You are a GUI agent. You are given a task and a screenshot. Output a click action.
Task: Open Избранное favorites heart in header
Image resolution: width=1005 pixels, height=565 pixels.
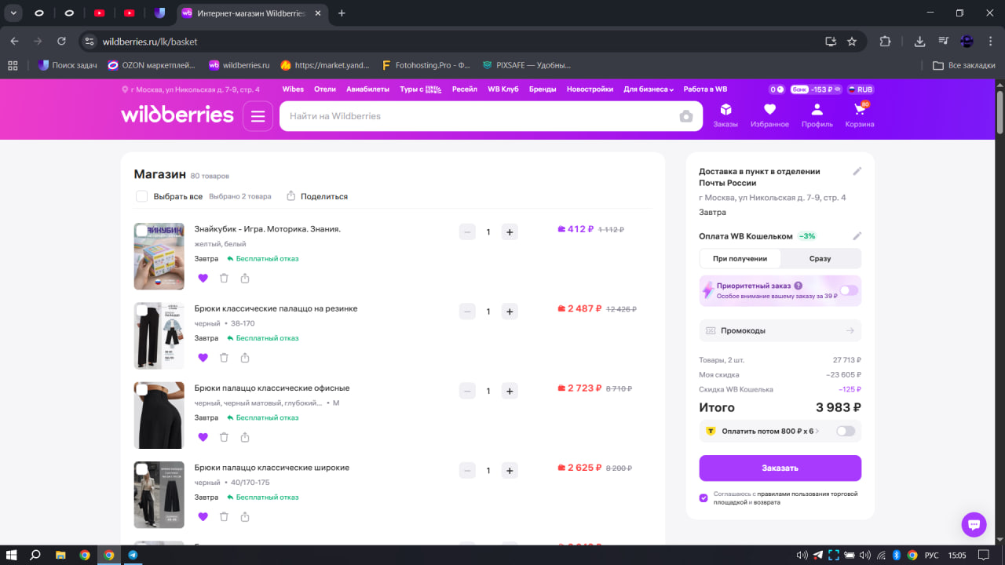[769, 115]
